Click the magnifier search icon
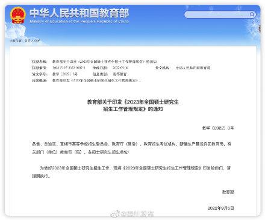Viewport: 265px width, 220px height. click(x=252, y=14)
